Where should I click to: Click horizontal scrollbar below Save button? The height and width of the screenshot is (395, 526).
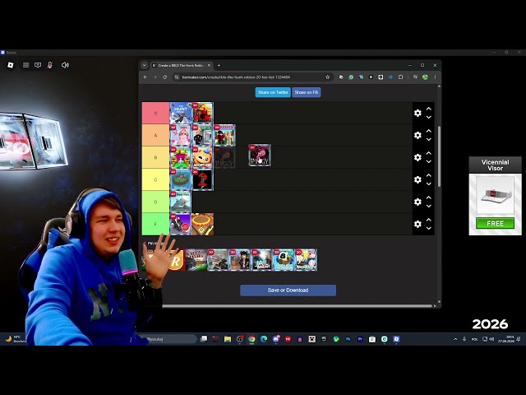point(297,306)
